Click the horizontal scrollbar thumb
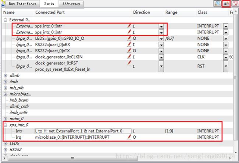This screenshot has width=239, height=163. [x=73, y=158]
